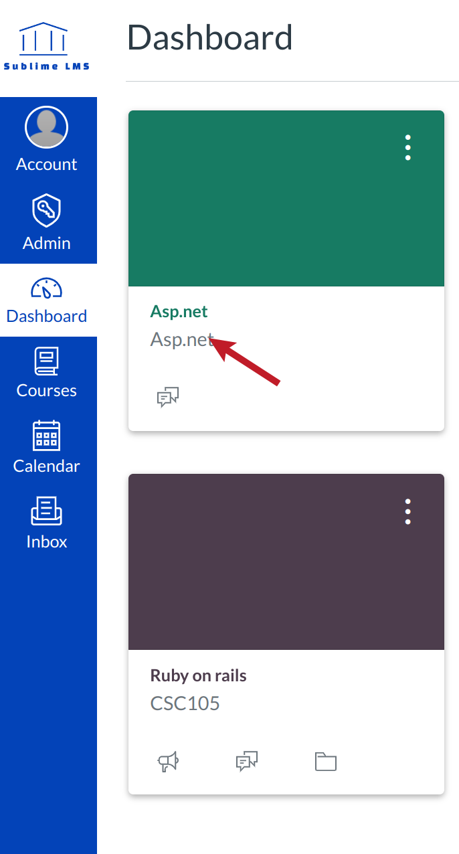
Task: Open the Courses book icon
Action: [46, 361]
